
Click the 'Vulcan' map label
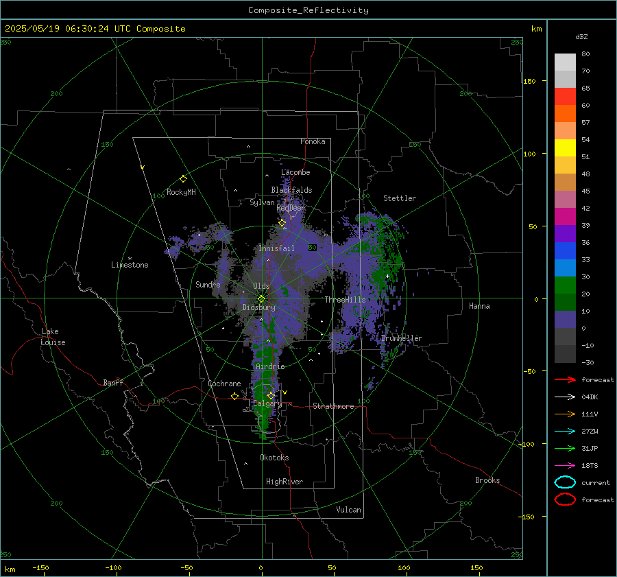[x=348, y=510]
